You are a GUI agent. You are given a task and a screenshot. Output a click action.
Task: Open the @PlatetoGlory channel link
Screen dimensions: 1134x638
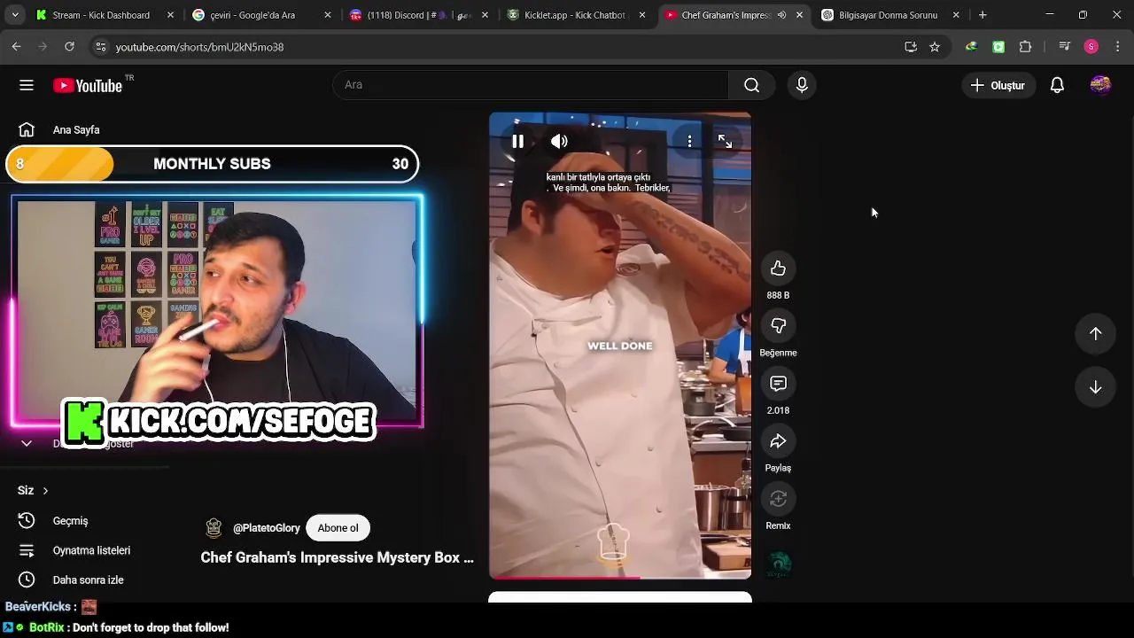coord(266,528)
